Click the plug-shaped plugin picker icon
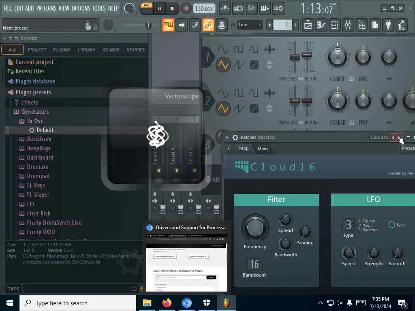 [x=388, y=25]
